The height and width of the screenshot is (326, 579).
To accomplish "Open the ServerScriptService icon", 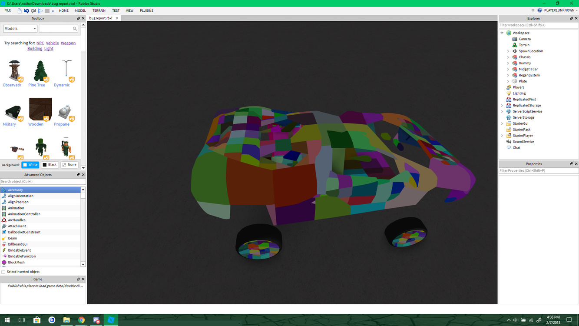I will (509, 111).
